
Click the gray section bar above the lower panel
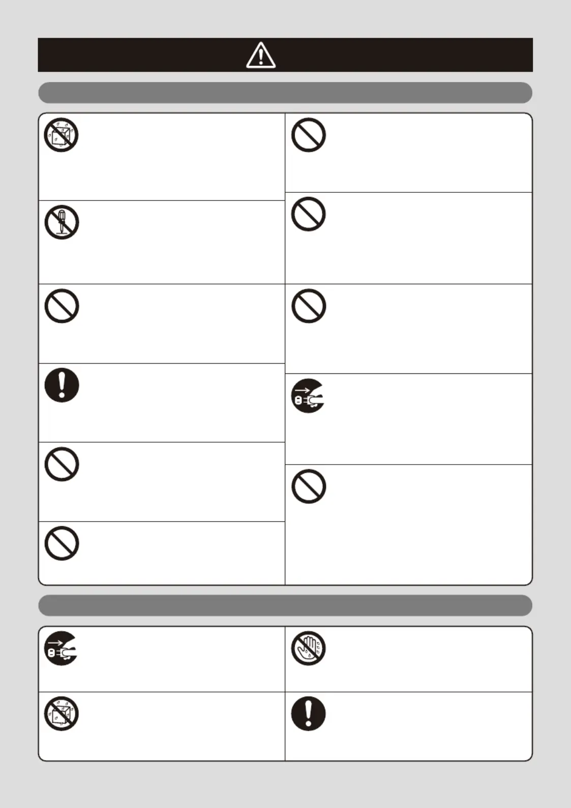[x=285, y=605]
